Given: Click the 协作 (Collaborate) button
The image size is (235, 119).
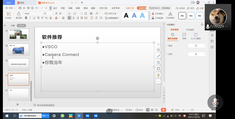Looking at the screenshot, I should click(190, 8).
